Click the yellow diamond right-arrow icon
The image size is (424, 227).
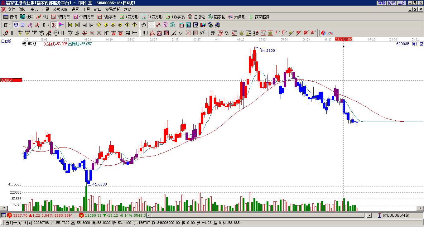pos(106,25)
